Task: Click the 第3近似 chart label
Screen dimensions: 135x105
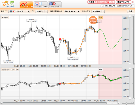Action: [5, 18]
